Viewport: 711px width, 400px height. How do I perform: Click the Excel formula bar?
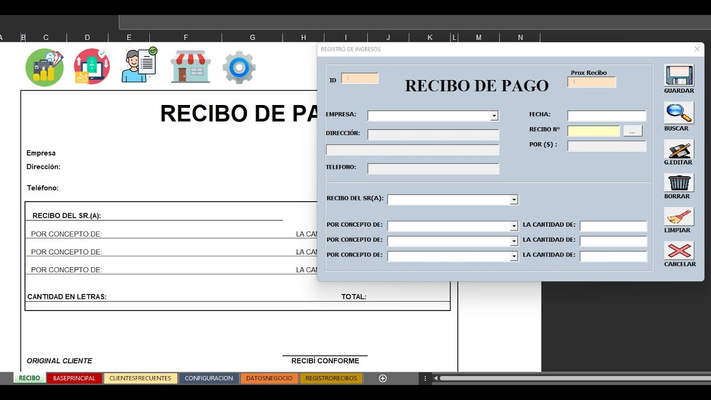click(414, 22)
